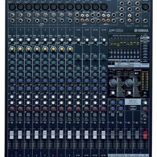Toggle the EFF 1 RTN ON button
This screenshot has height=157, width=157.
(113, 114)
